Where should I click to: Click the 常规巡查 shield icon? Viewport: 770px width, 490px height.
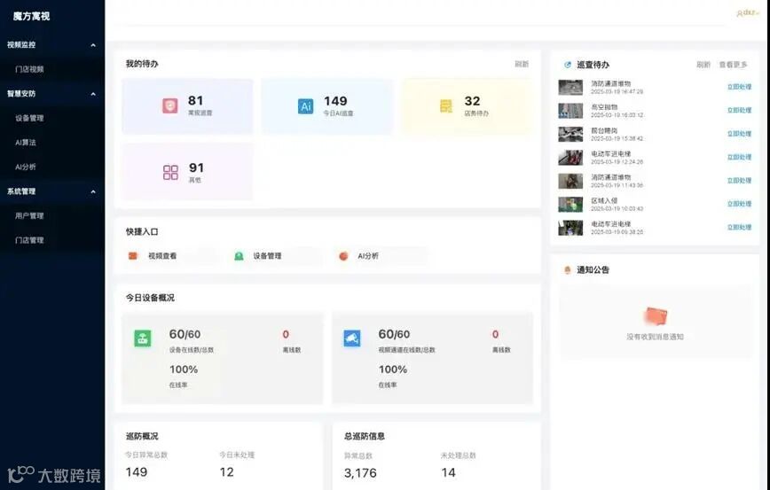point(170,105)
